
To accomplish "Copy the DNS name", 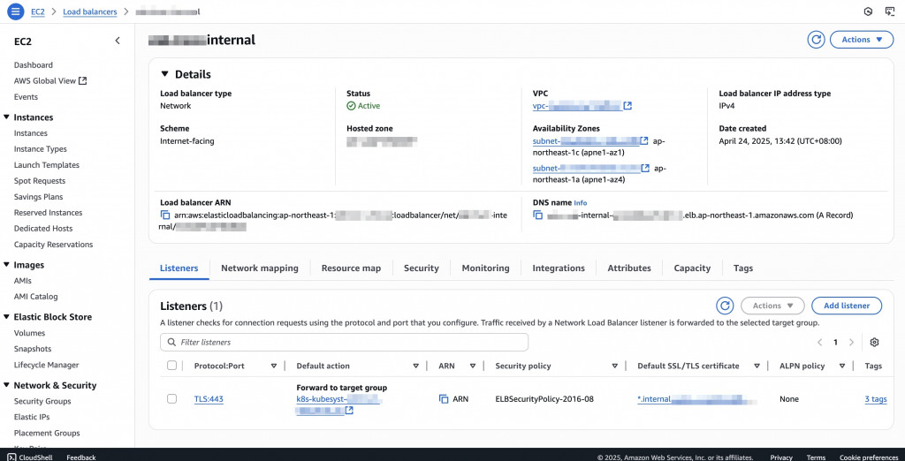I will (538, 215).
